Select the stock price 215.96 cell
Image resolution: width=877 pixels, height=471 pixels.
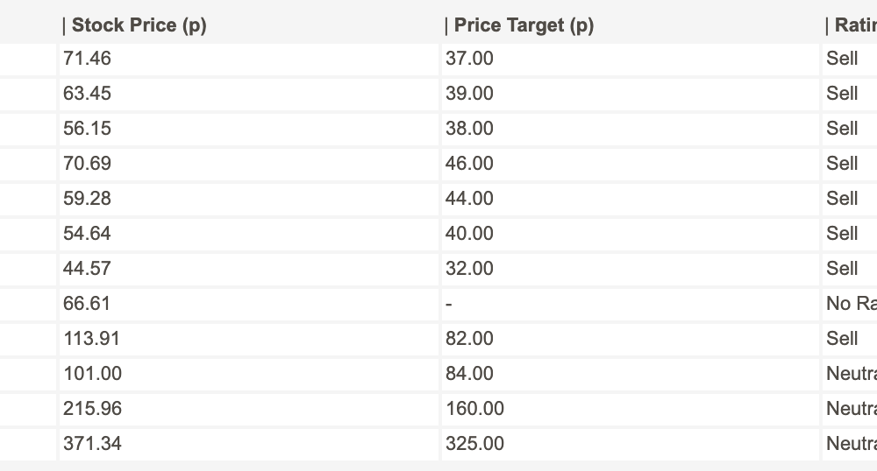click(x=248, y=409)
